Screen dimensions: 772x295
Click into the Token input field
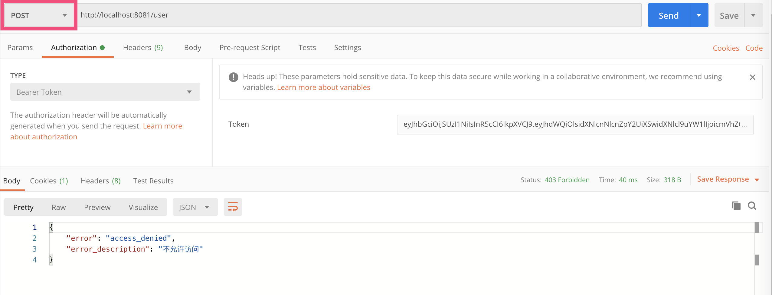(575, 125)
